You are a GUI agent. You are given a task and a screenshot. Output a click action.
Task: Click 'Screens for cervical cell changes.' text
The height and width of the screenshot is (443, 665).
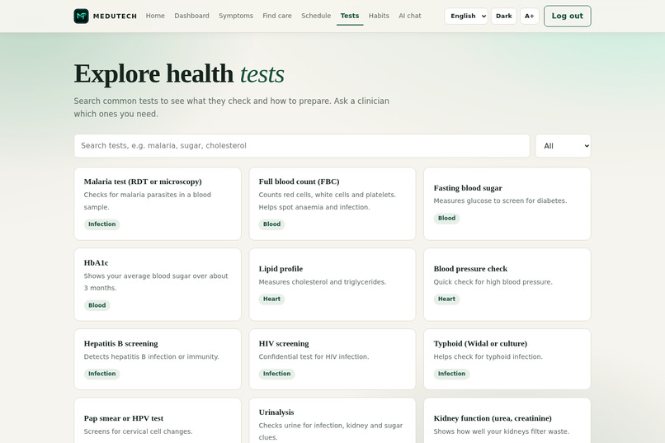click(138, 431)
